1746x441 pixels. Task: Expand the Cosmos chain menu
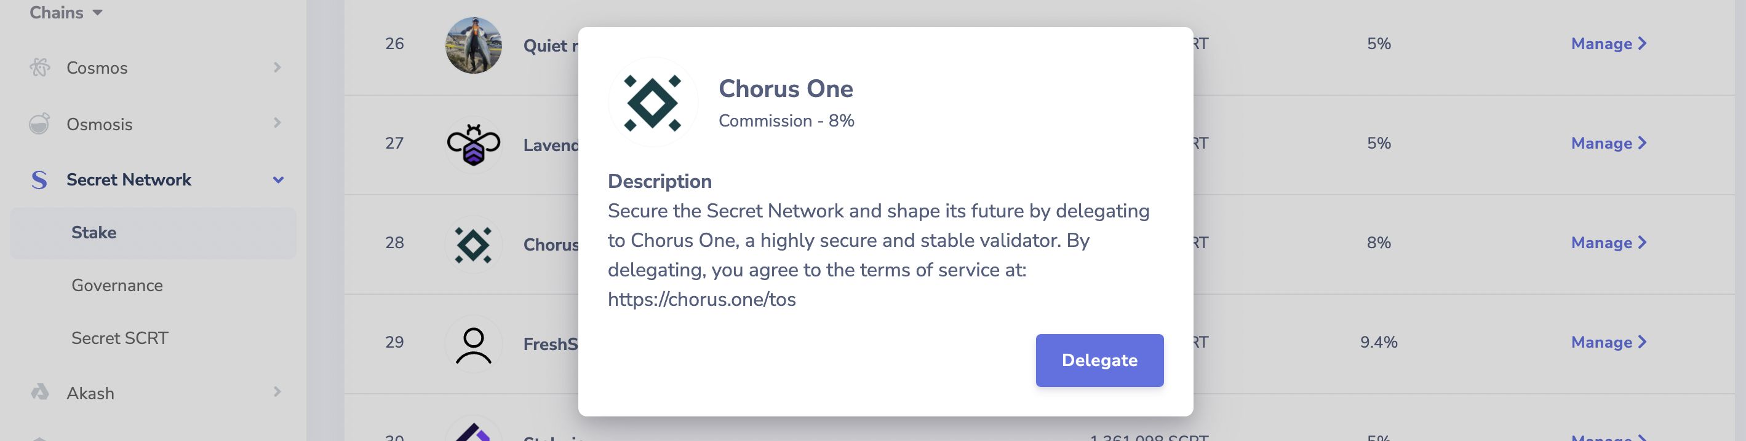coord(276,68)
